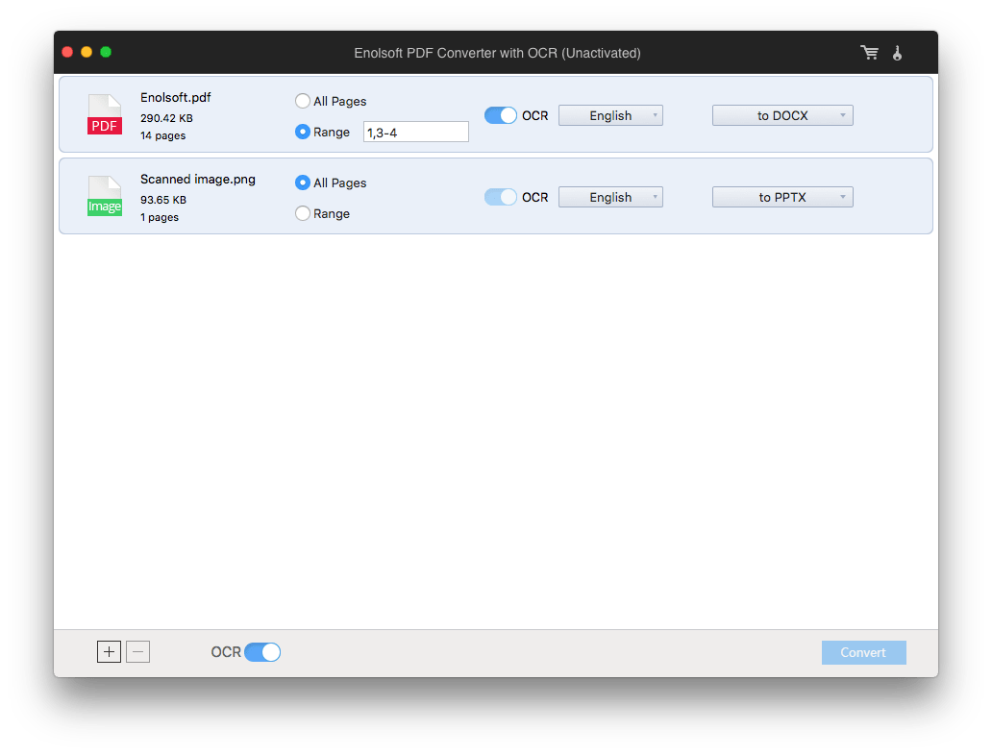This screenshot has height=754, width=992.
Task: Close the window with the red button
Action: click(67, 52)
